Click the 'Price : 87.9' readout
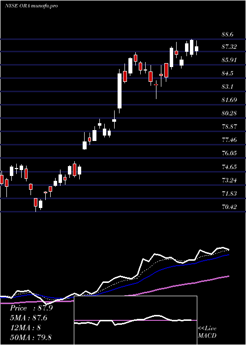The width and height of the screenshot is (246, 345). 31,308
